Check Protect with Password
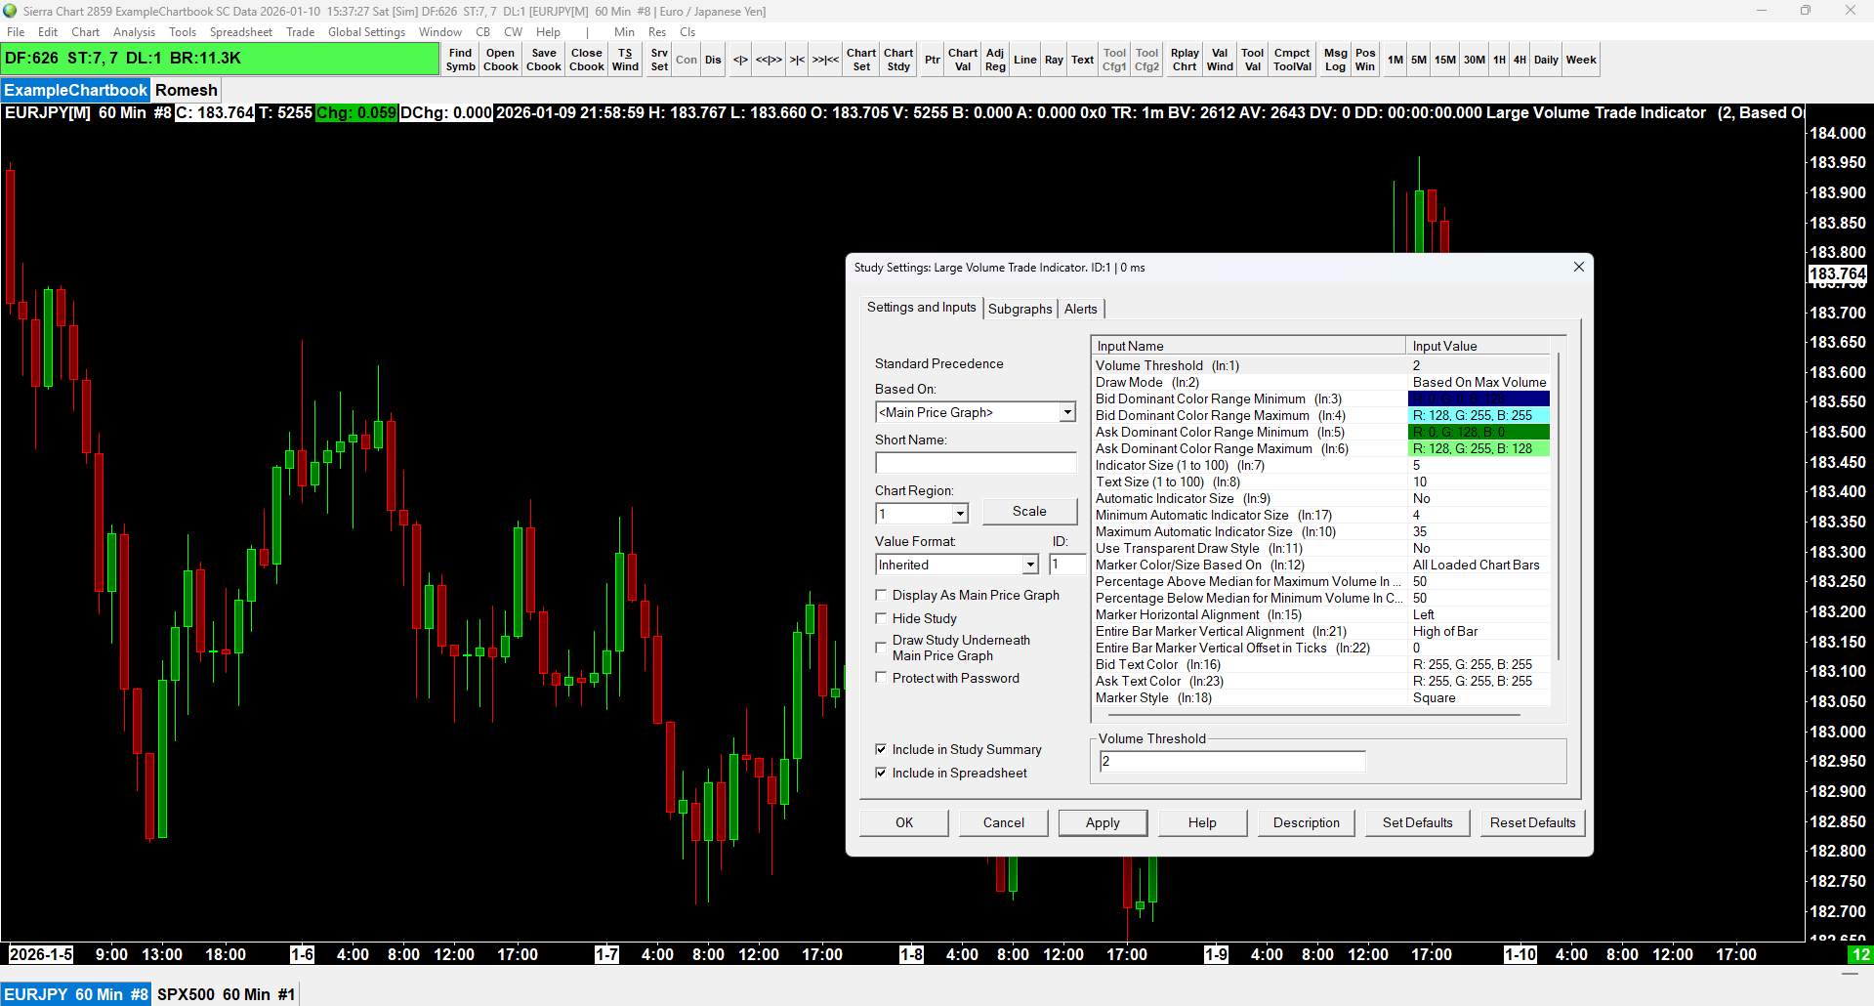The width and height of the screenshot is (1874, 1006). (881, 678)
